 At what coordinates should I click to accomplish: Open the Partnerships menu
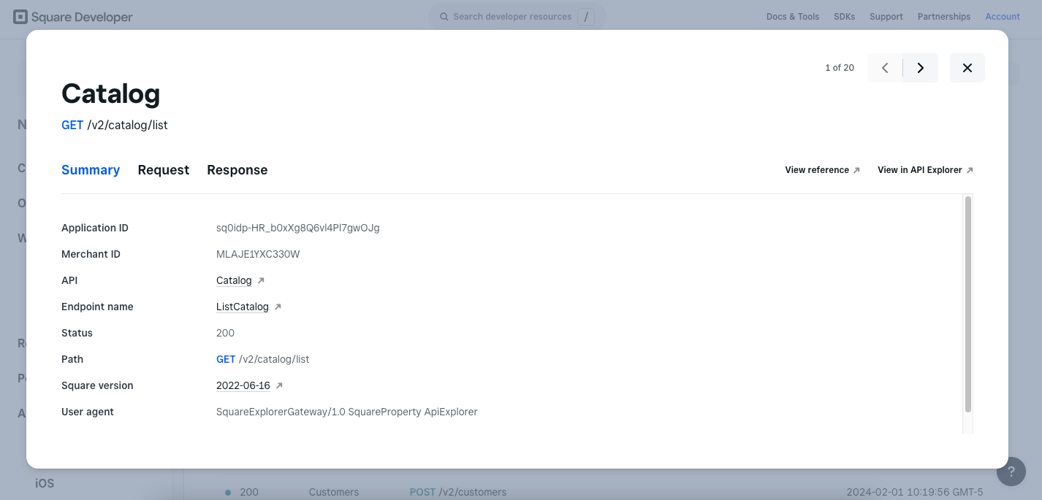[944, 17]
